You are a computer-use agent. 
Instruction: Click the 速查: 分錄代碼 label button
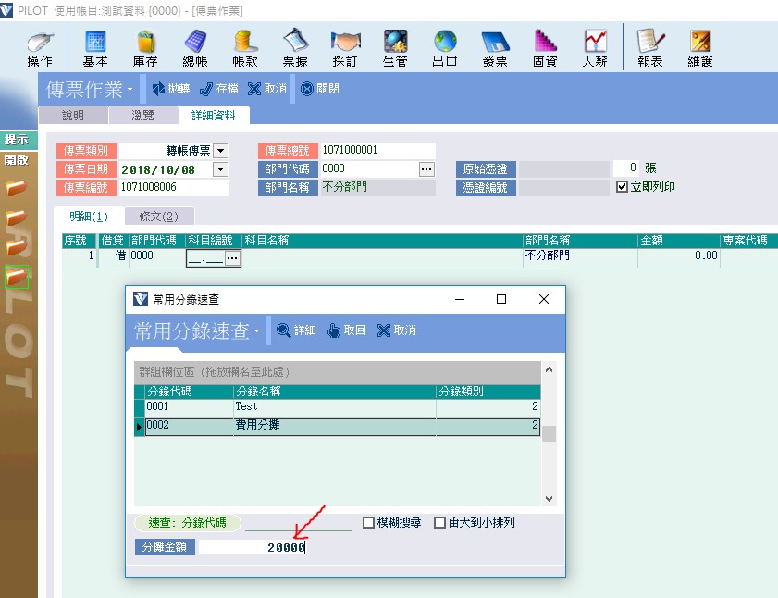pos(187,522)
